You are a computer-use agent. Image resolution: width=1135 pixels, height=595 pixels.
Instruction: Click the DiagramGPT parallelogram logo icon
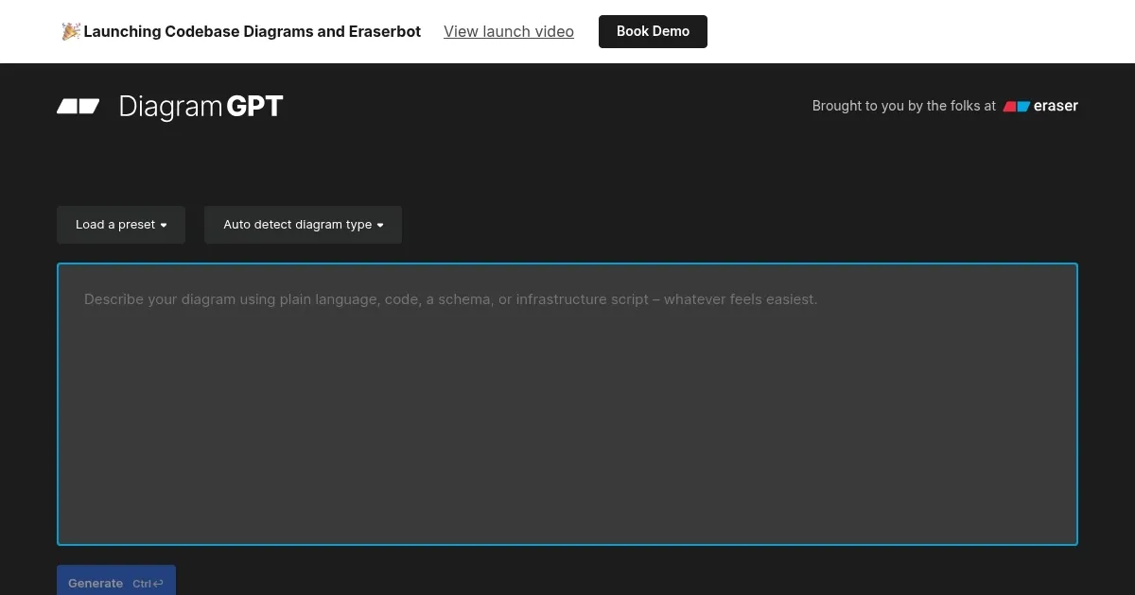78,106
